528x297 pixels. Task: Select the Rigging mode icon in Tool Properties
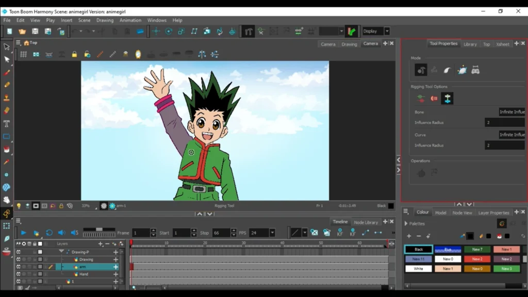point(421,70)
